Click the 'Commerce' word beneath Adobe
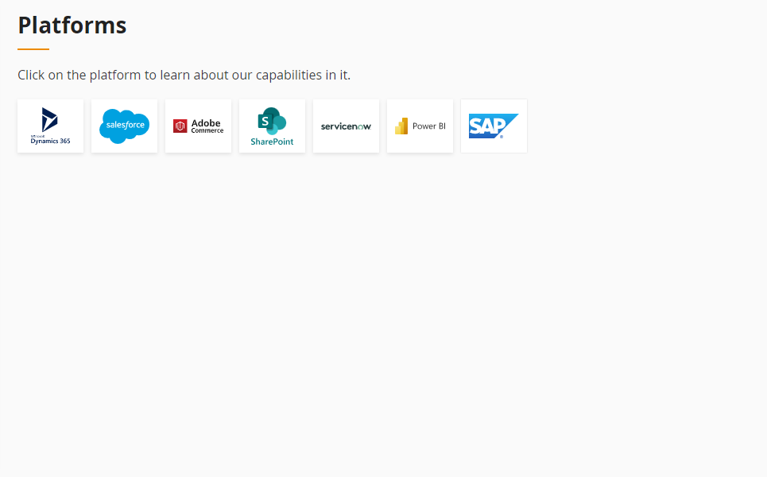Image resolution: width=767 pixels, height=477 pixels. pos(207,130)
